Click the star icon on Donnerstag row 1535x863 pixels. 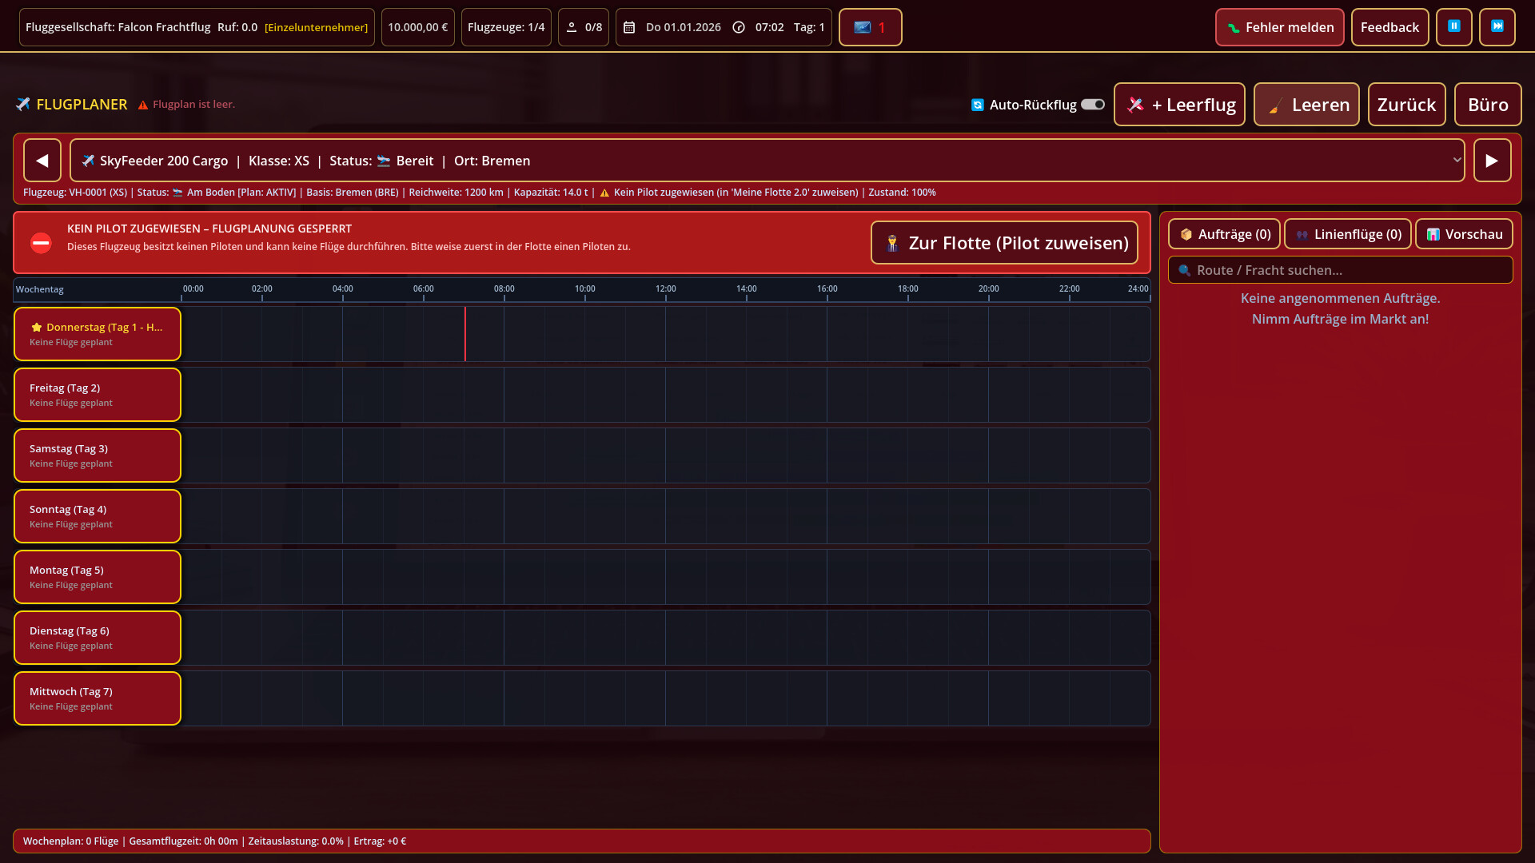(x=36, y=327)
